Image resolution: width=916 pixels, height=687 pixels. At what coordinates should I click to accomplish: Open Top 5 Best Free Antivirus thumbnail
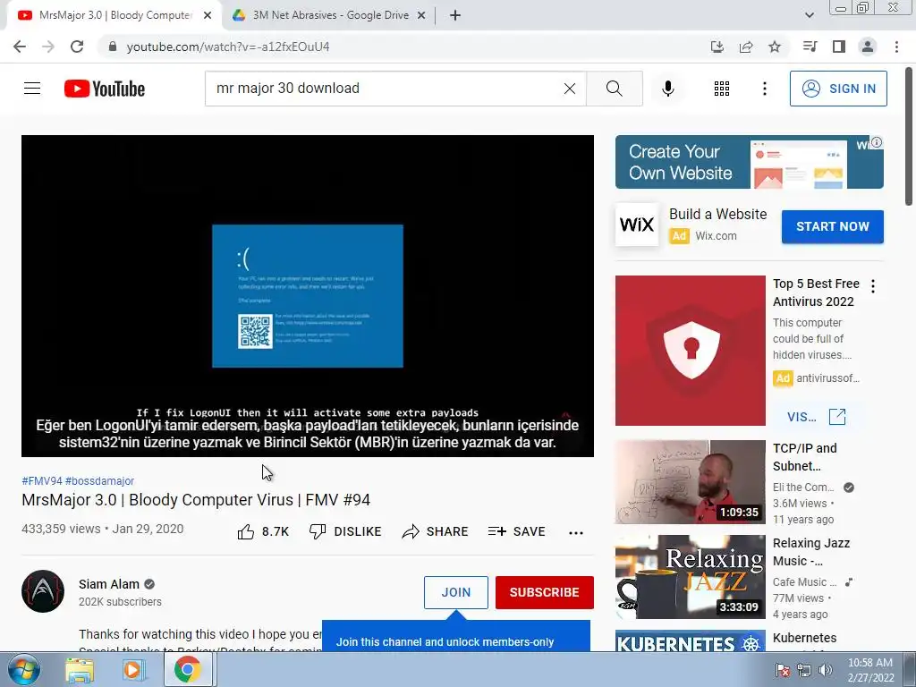[x=690, y=351]
